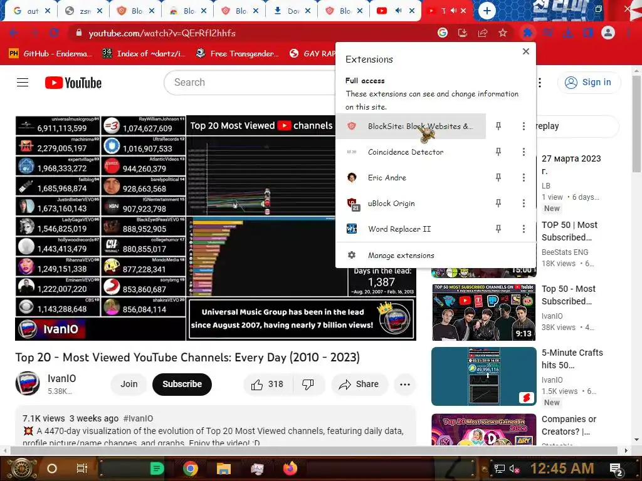Pin the uBlock Origin extension

pyautogui.click(x=498, y=204)
